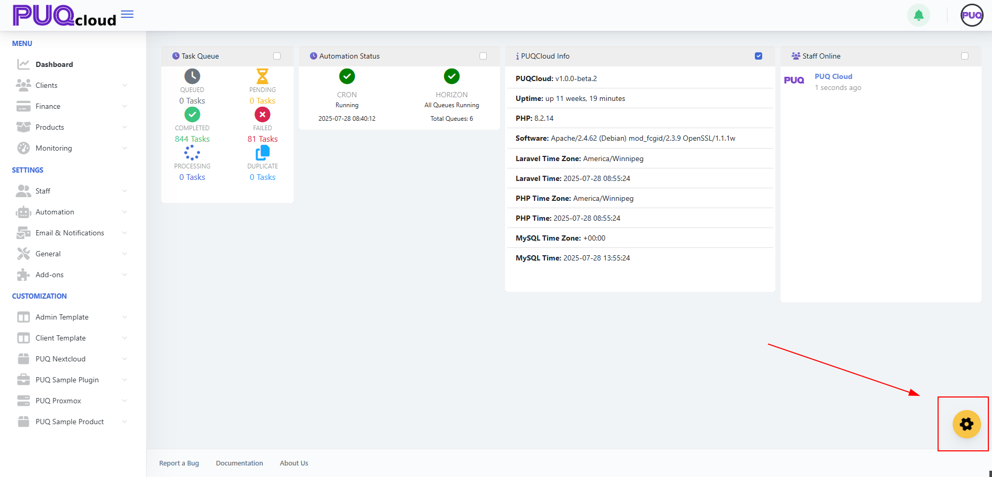Click the General tools icon
Viewport: 992px width, 477px height.
[x=24, y=254]
